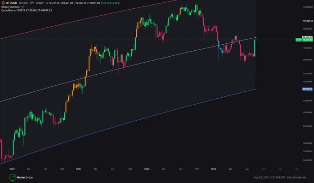This screenshot has height=183, width=314.
Task: Click the 20,000.00 price axis label
Action: pos(308,143)
